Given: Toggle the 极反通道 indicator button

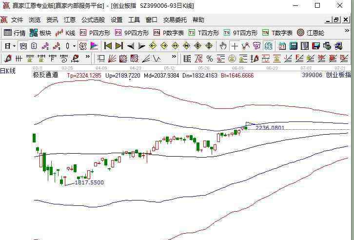Looking at the screenshot, I should point(45,75).
